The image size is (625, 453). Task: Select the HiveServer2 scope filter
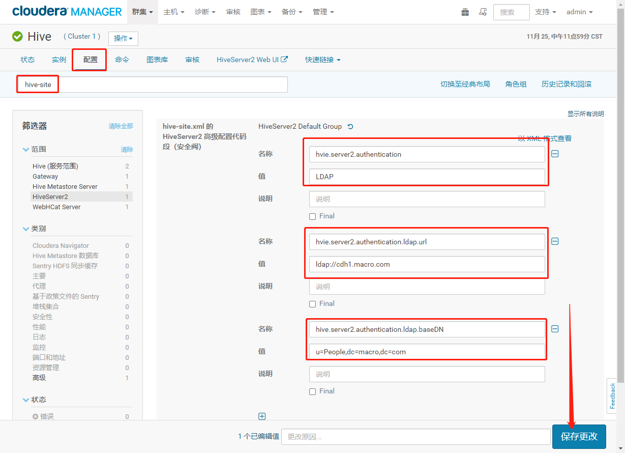click(81, 196)
